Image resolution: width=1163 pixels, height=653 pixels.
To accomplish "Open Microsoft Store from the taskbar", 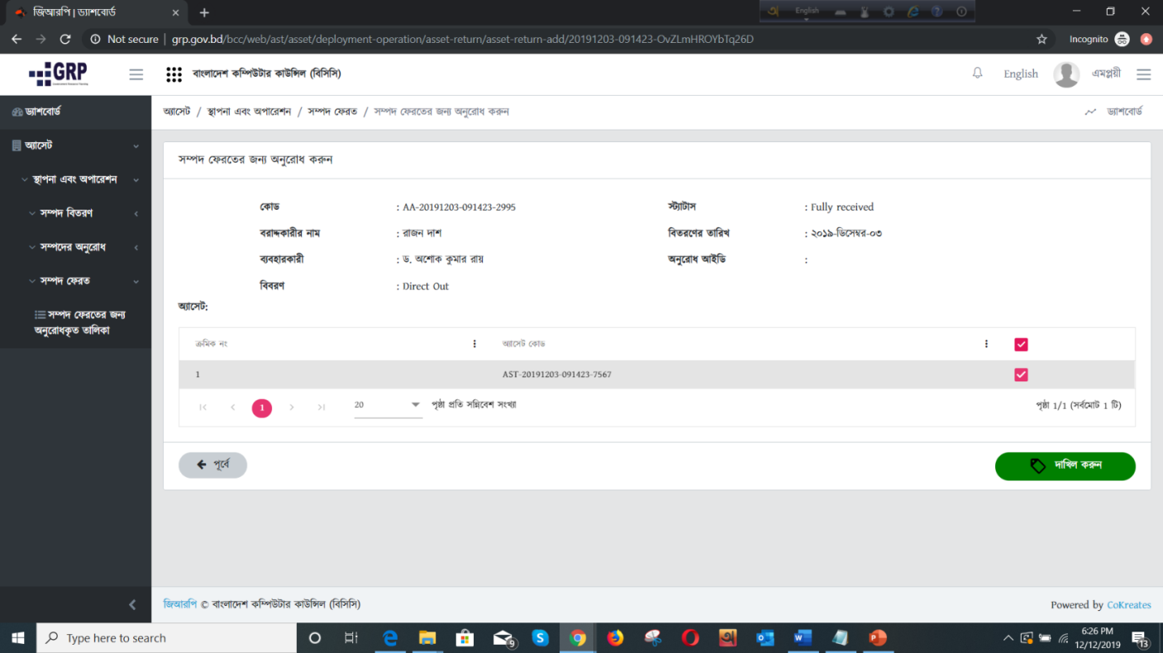I will click(x=465, y=638).
